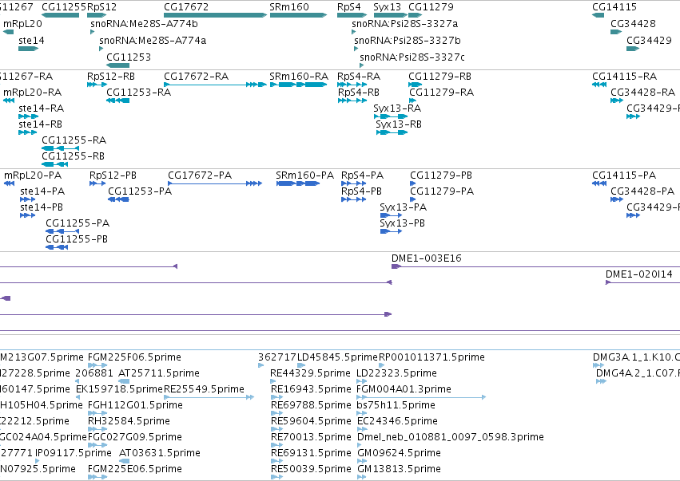The width and height of the screenshot is (680, 481).
Task: Click the mRpL20-RA transcript label
Action: 33,93
